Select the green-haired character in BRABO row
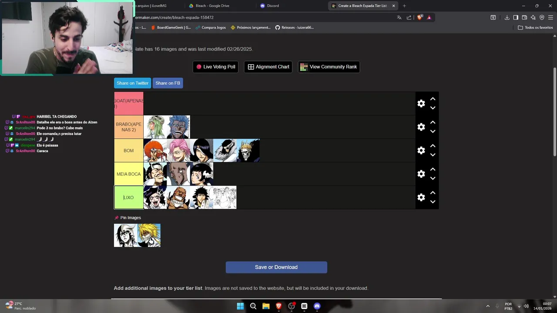557x313 pixels. [155, 127]
